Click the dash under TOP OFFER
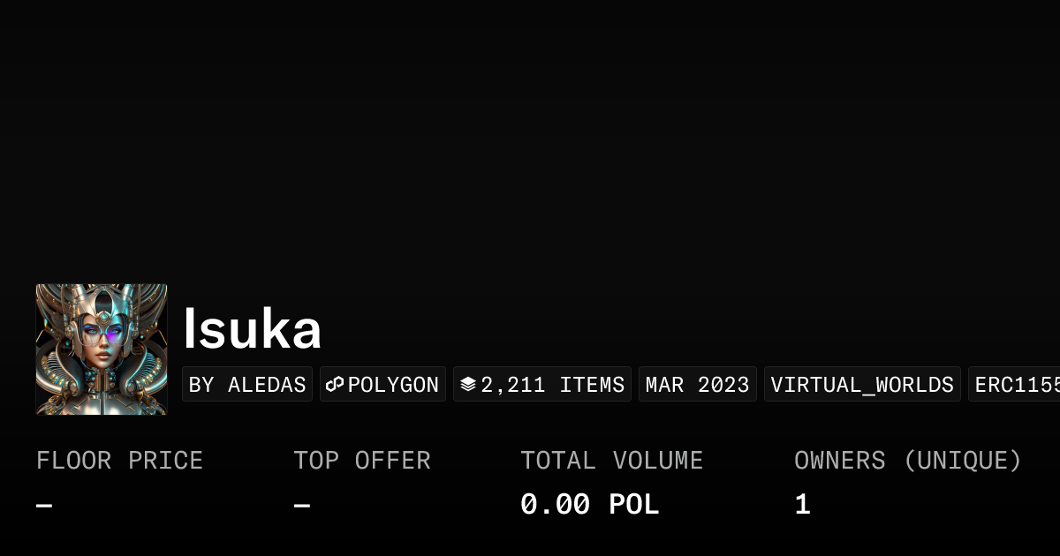Viewport: 1060px width, 556px height. [x=300, y=503]
